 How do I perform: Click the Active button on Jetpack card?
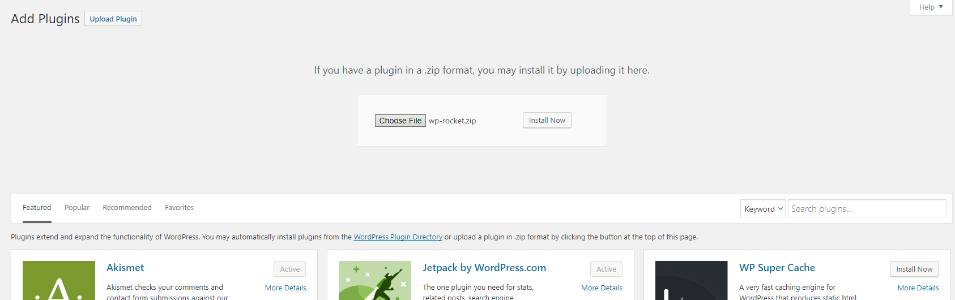[x=606, y=269]
